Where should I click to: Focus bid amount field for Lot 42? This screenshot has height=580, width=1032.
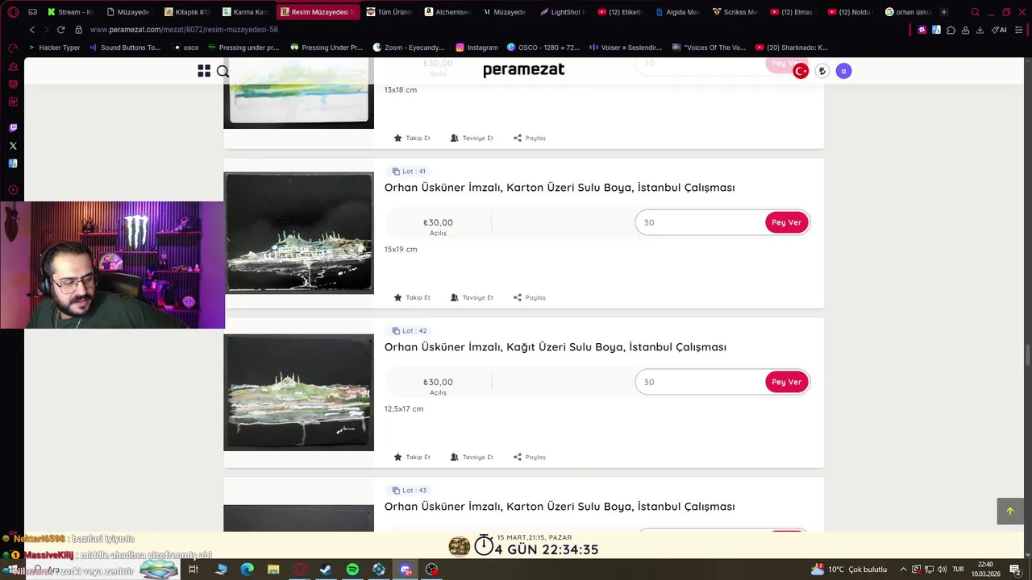pos(700,382)
